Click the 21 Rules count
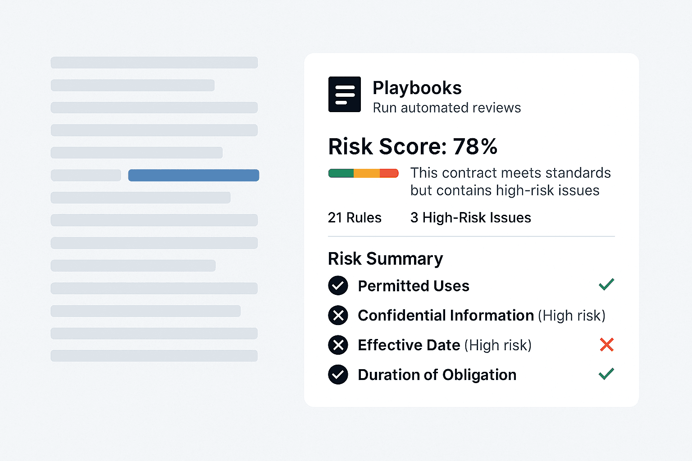The height and width of the screenshot is (461, 692). [x=355, y=218]
